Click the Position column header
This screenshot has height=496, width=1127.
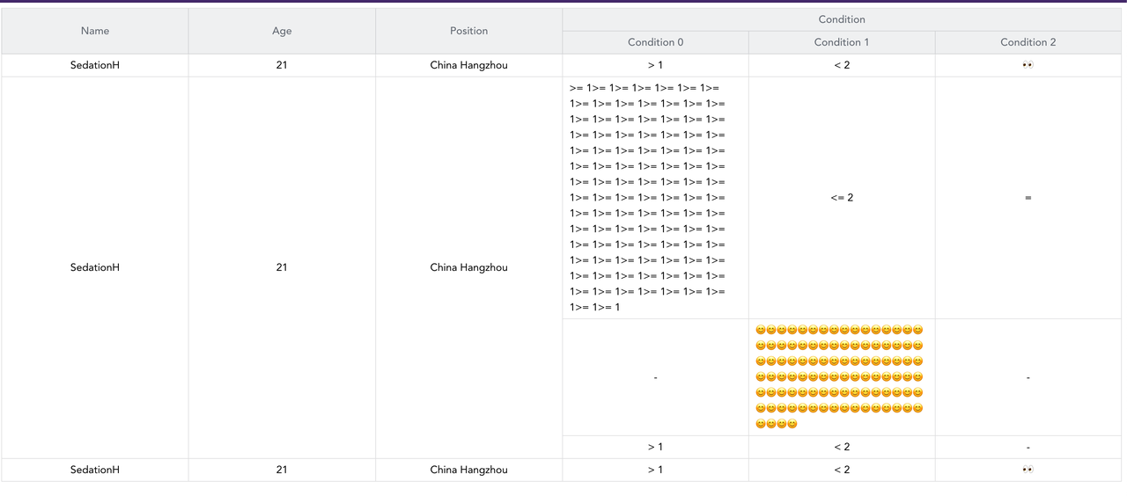coord(468,31)
